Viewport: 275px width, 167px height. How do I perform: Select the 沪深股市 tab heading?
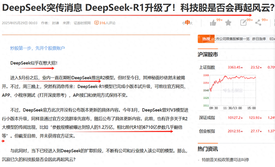pyautogui.click(x=208, y=54)
